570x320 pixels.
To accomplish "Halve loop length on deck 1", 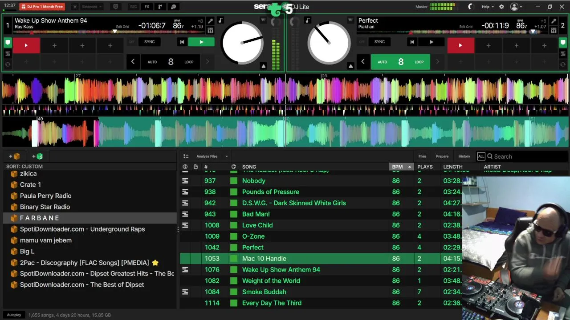I will point(133,62).
